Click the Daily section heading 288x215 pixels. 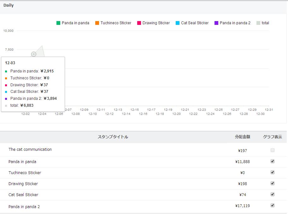pyautogui.click(x=9, y=5)
